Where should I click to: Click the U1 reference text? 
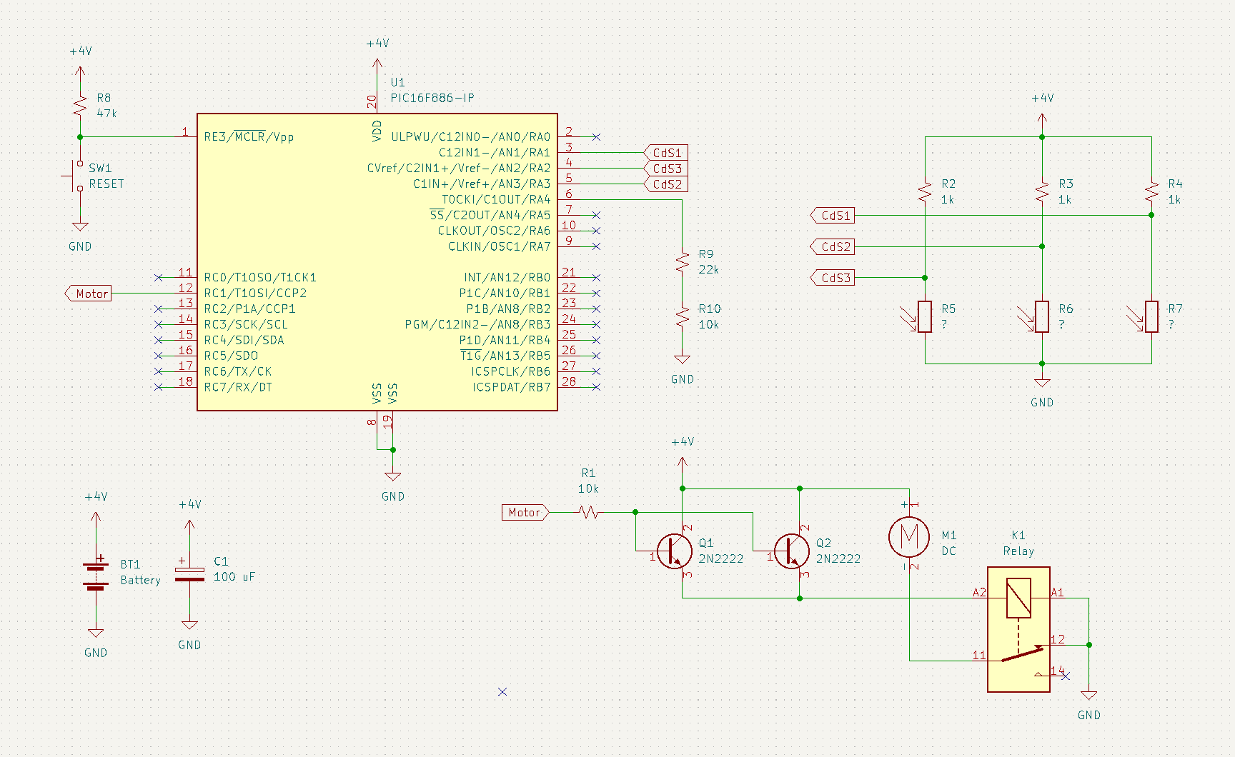click(398, 82)
